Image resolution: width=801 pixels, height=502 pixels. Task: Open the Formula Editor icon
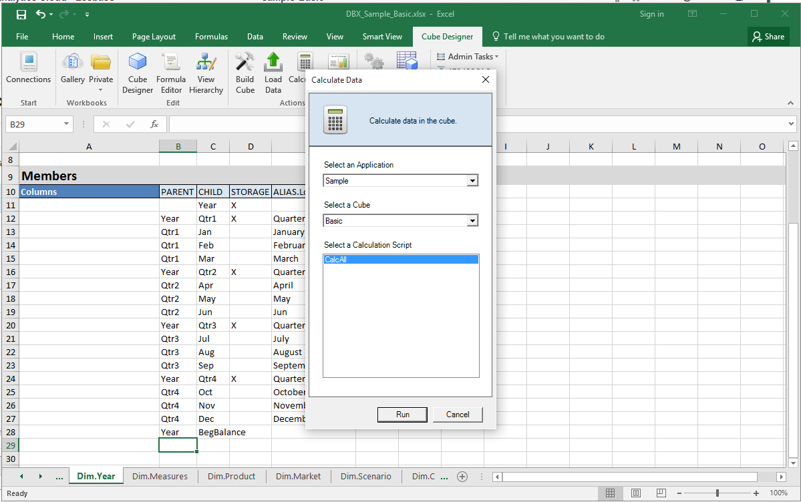pos(171,62)
